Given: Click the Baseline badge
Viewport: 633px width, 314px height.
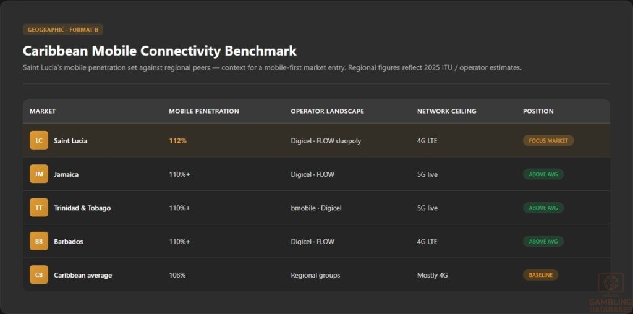Looking at the screenshot, I should pyautogui.click(x=540, y=274).
